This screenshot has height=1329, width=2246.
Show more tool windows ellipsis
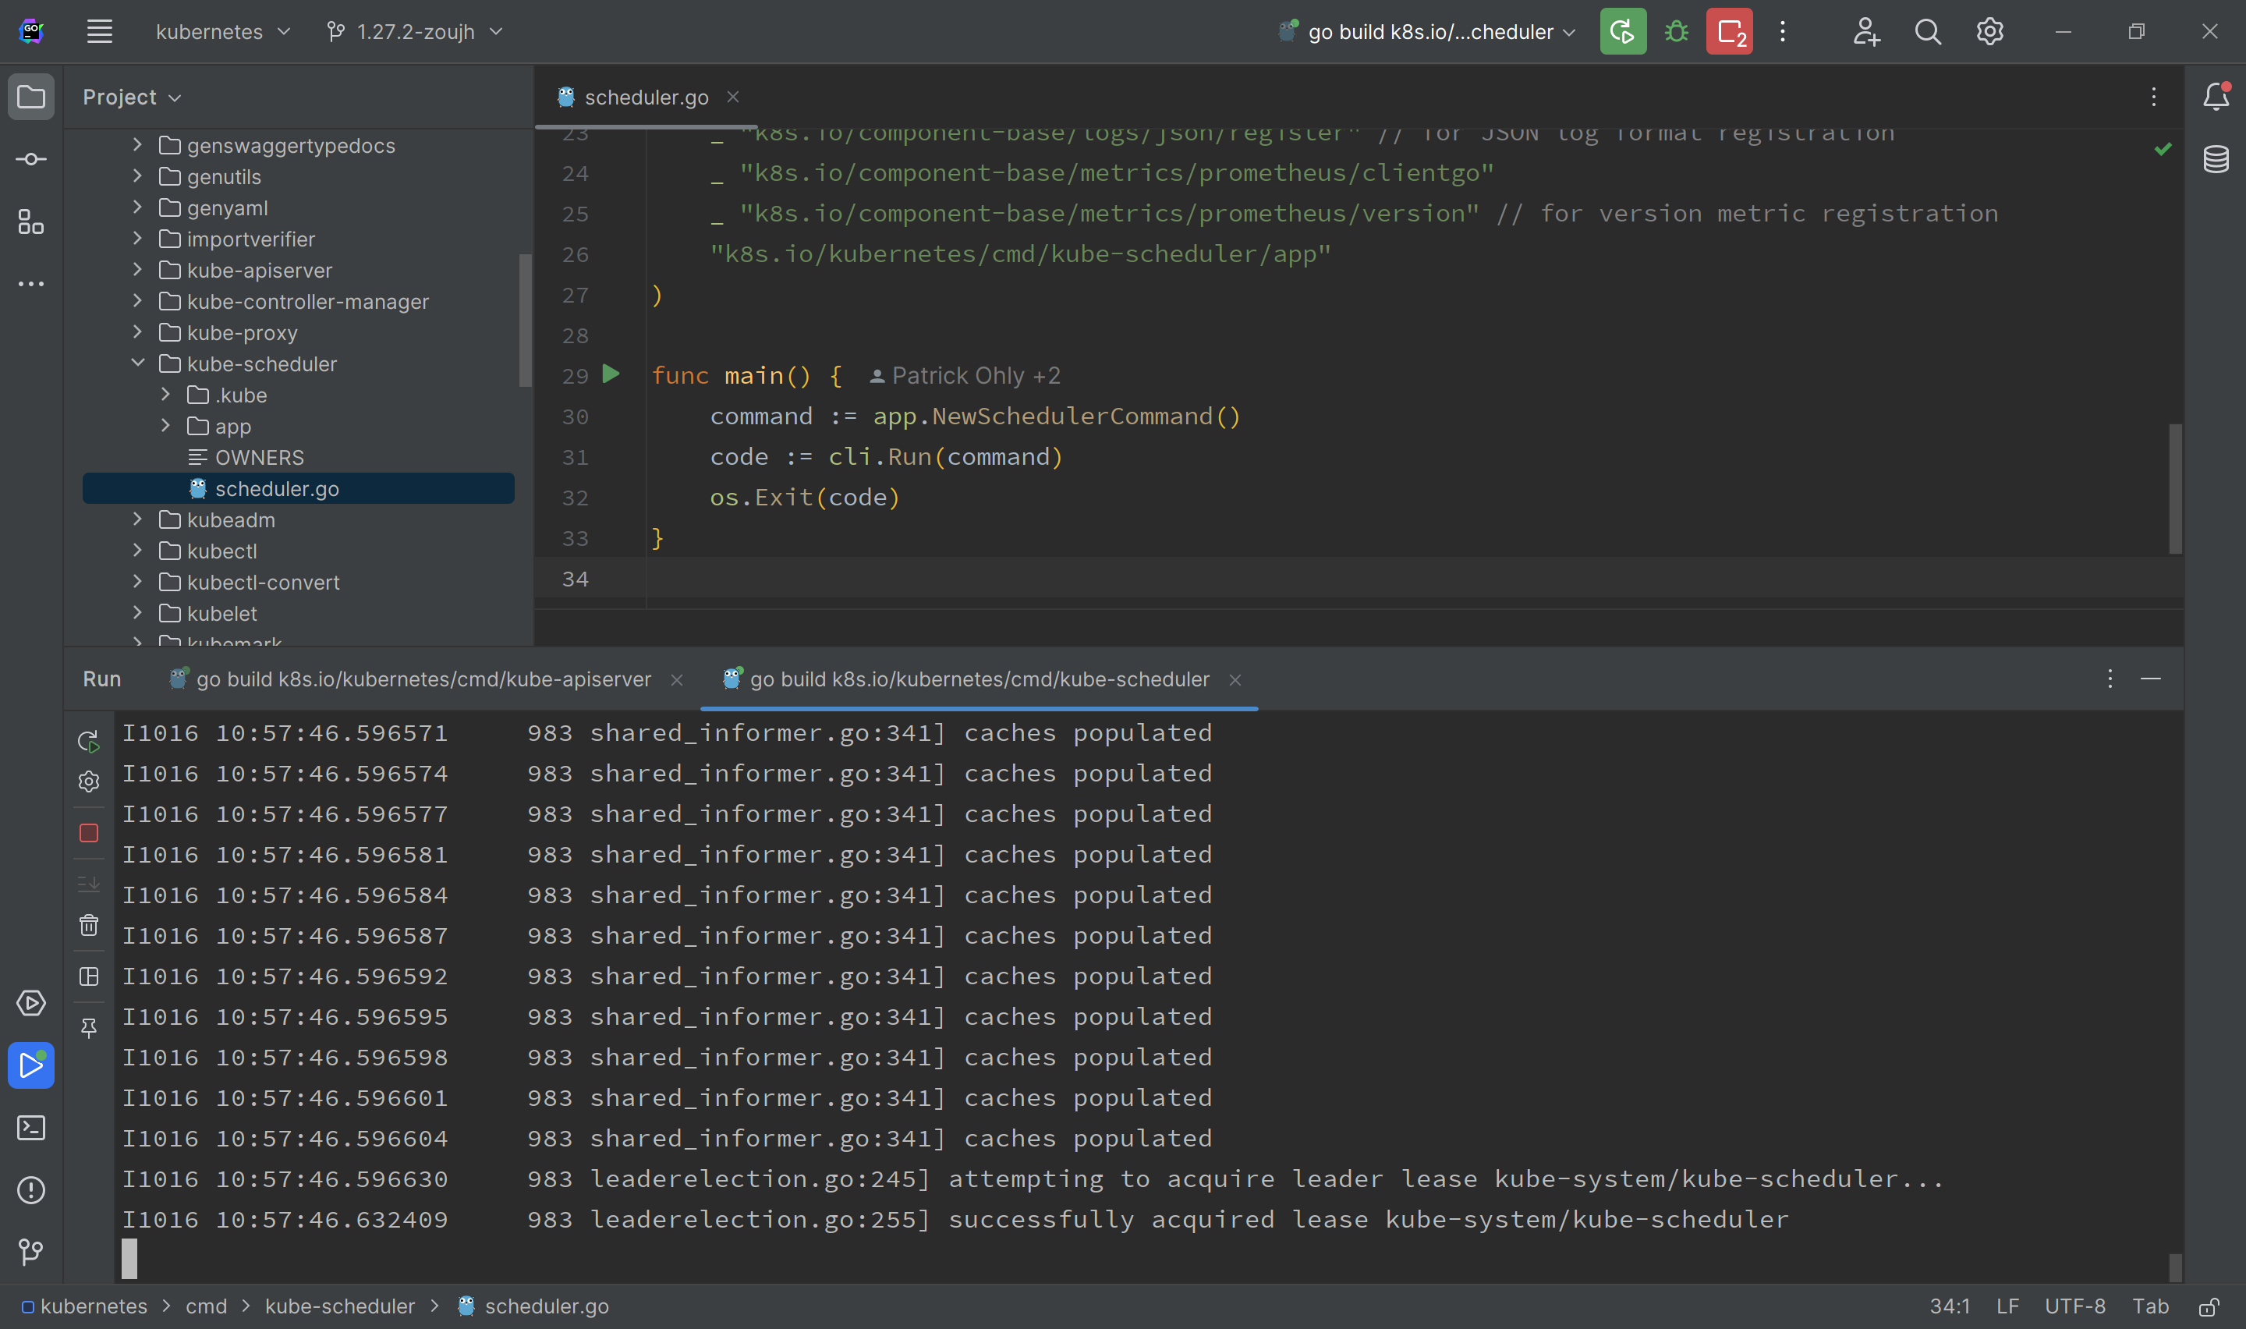[31, 284]
